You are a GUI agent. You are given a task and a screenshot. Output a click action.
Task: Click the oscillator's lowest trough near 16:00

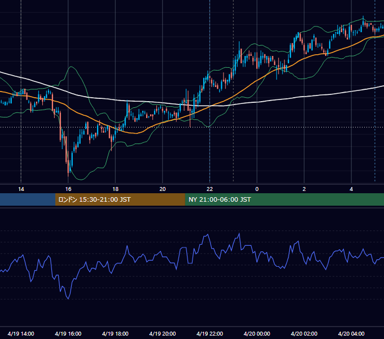tap(68, 298)
